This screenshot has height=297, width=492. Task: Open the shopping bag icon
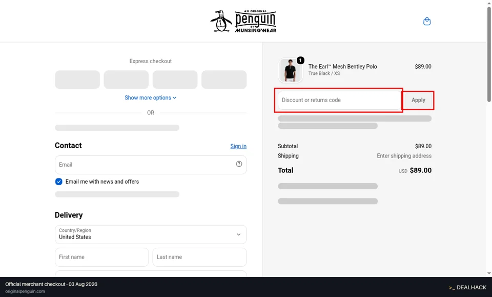click(x=427, y=22)
